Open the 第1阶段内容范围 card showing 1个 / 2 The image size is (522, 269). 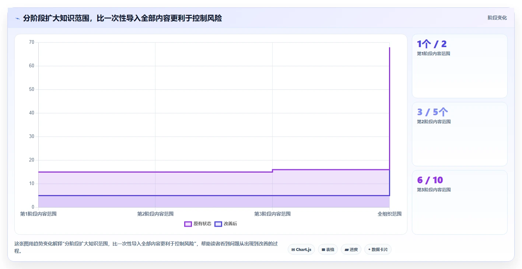(460, 66)
